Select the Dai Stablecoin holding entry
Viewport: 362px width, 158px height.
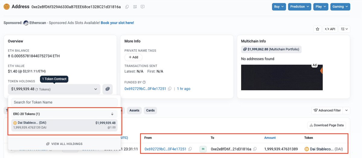click(64, 125)
